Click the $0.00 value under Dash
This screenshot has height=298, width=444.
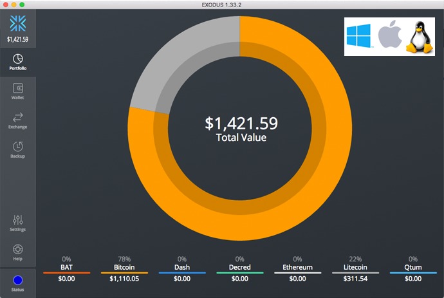click(182, 279)
